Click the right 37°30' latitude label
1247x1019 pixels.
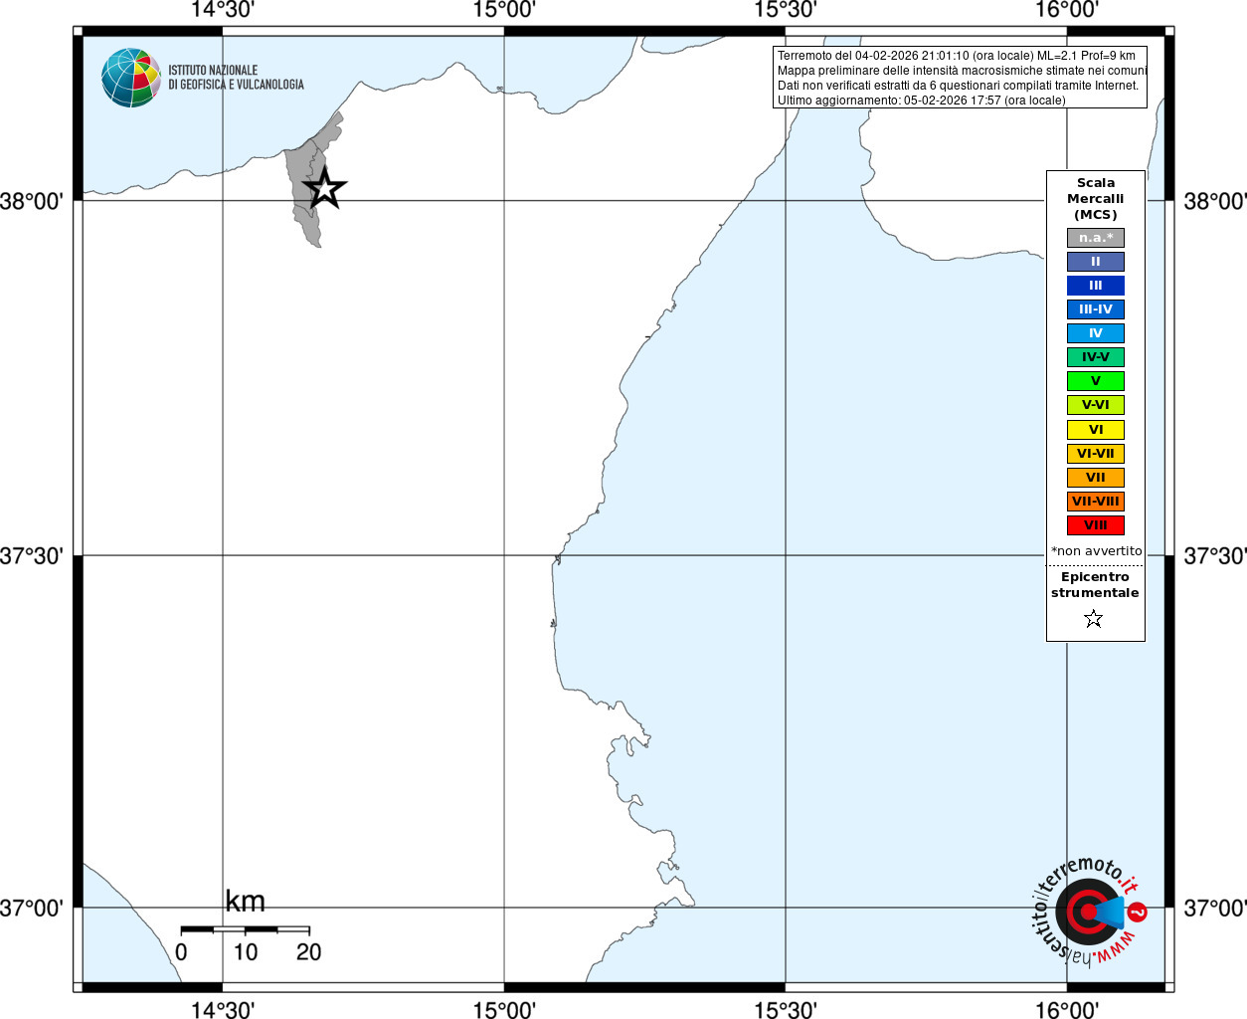[x=1215, y=556]
